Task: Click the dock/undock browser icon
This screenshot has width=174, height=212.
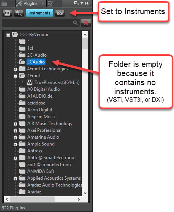Action: point(76,3)
